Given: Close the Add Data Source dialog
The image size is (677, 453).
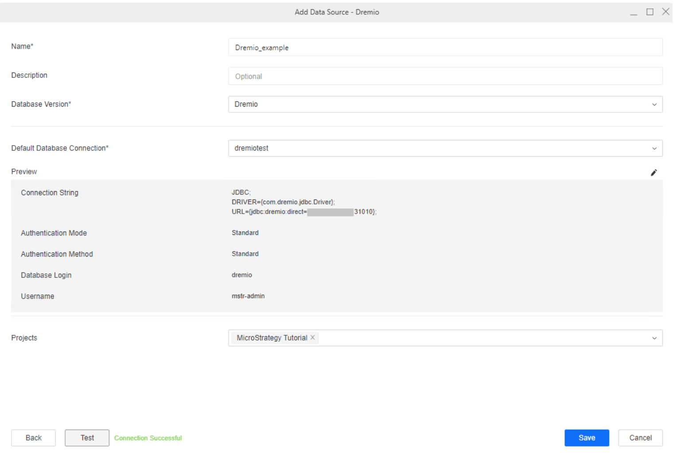Looking at the screenshot, I should pyautogui.click(x=665, y=12).
